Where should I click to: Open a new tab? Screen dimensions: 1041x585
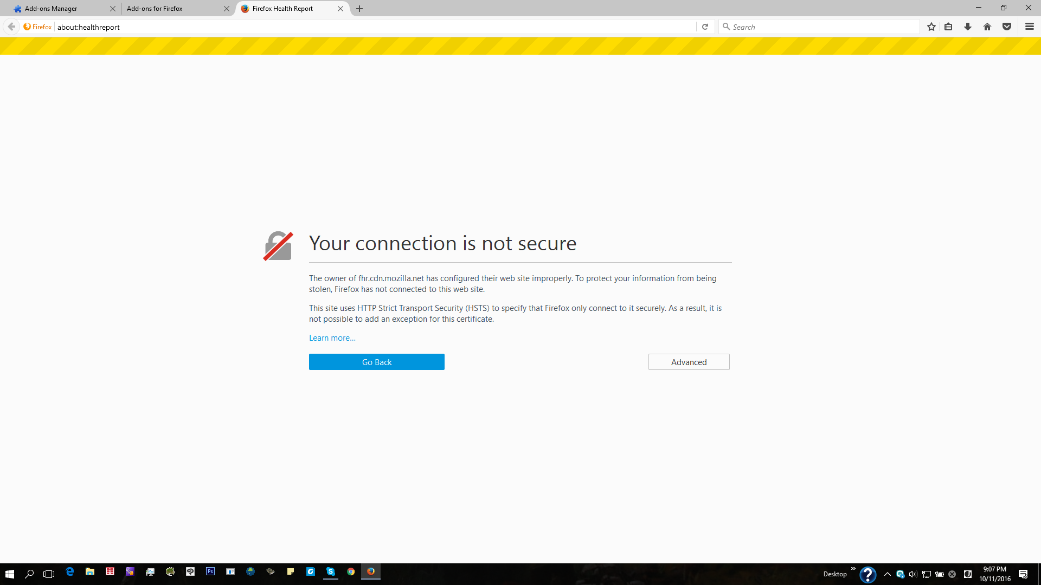(x=359, y=9)
